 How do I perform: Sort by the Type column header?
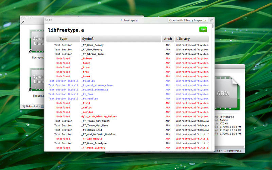pyautogui.click(x=63, y=39)
